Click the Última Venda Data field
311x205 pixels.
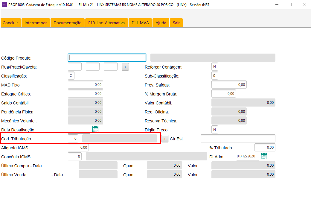tap(98, 174)
